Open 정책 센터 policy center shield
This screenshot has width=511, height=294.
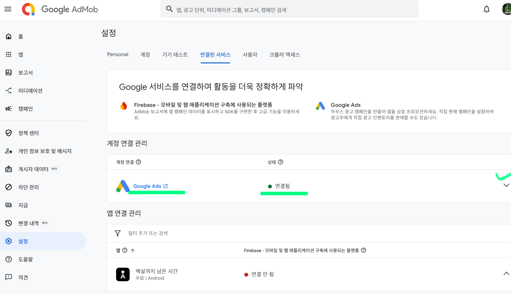pyautogui.click(x=9, y=133)
